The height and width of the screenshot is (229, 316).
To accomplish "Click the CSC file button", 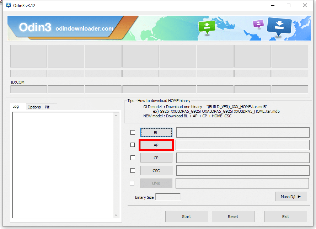I will click(156, 171).
